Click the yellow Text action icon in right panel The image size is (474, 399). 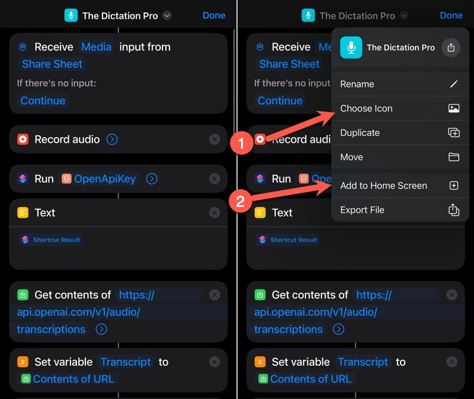click(260, 213)
